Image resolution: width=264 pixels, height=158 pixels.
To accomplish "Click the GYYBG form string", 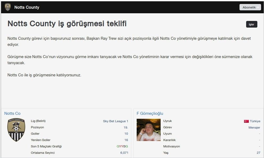I will [122, 146].
